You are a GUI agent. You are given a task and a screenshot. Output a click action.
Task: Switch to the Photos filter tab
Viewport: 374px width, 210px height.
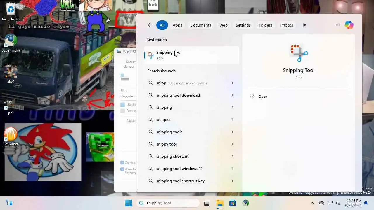(x=287, y=25)
